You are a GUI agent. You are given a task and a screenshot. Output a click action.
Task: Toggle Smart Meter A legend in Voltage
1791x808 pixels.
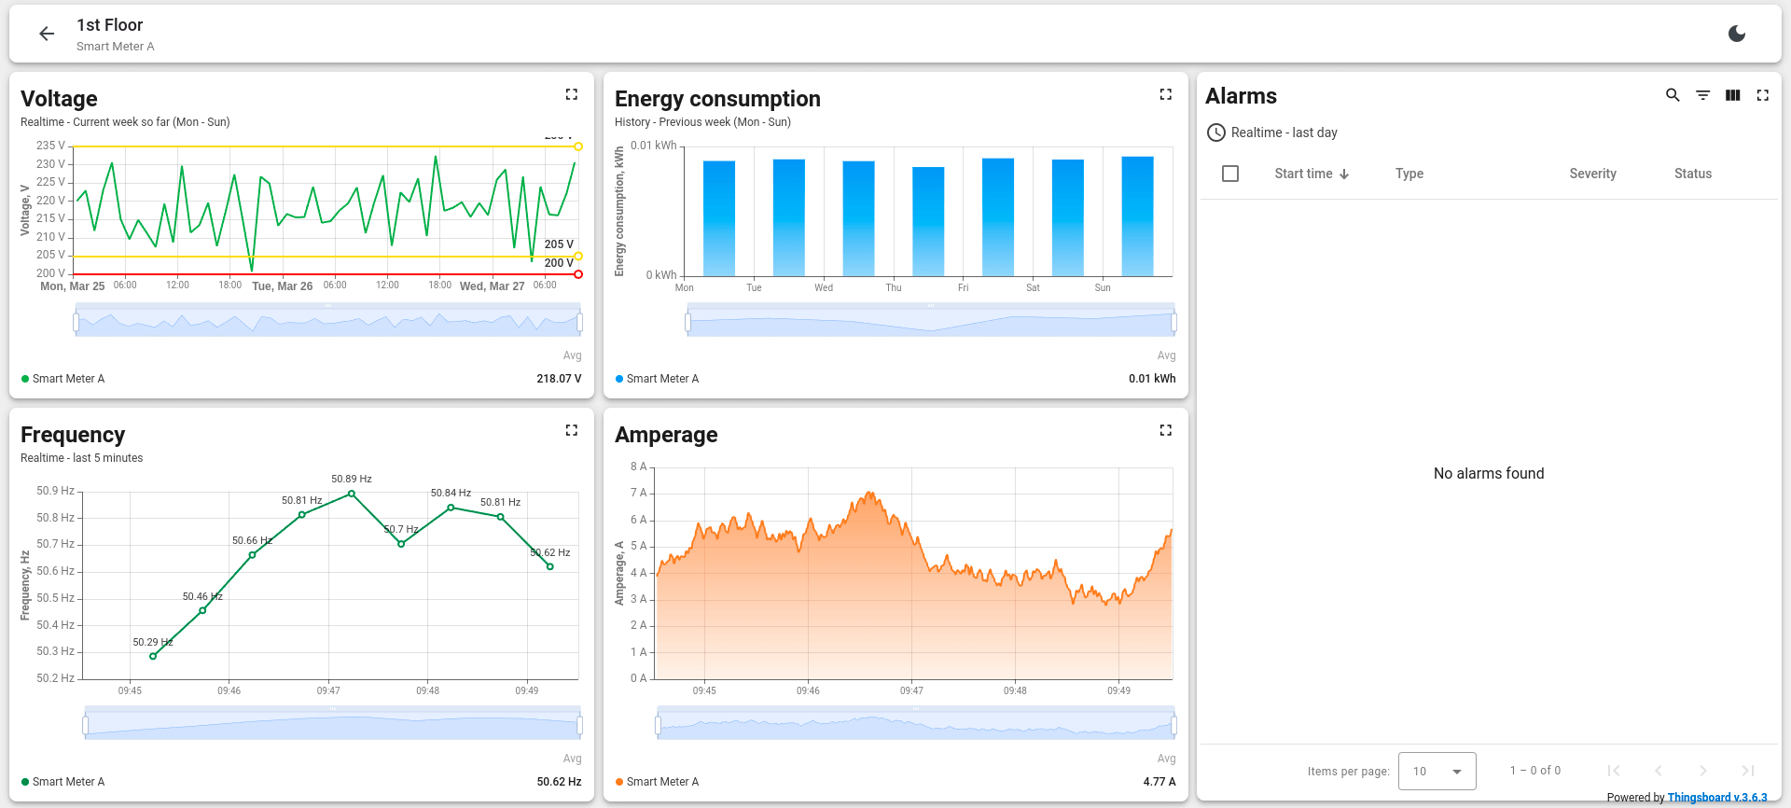(x=67, y=379)
